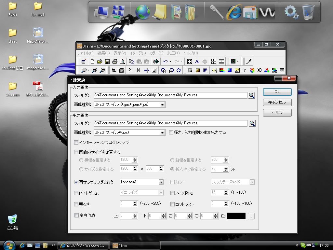333x250 pixels.
Task: Browse output folder with magnifier icon
Action: point(252,123)
